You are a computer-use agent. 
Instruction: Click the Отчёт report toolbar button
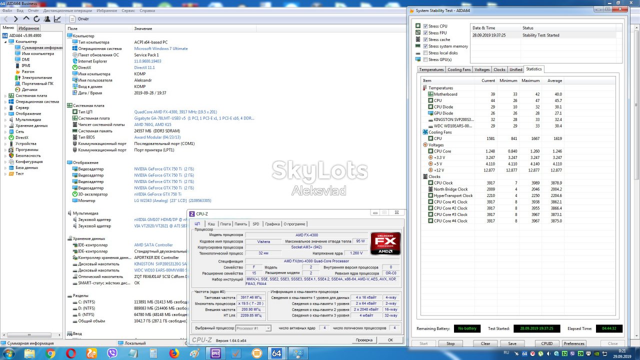[x=79, y=19]
